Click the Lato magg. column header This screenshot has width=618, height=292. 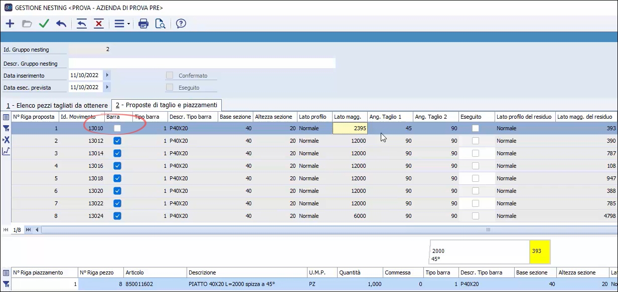coord(349,117)
